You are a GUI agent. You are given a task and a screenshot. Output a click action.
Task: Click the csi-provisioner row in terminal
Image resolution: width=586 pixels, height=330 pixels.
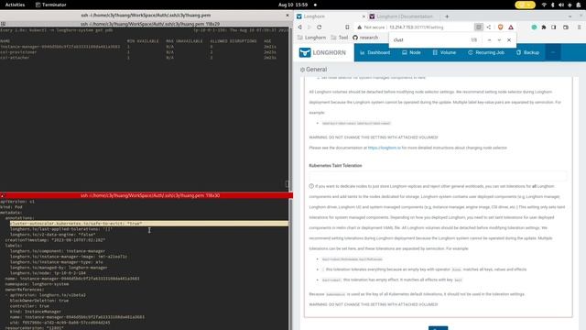pyautogui.click(x=138, y=52)
